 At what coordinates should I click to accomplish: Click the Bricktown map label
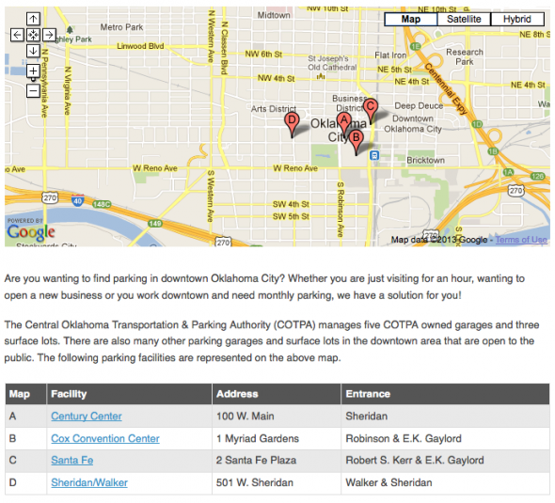pos(425,160)
